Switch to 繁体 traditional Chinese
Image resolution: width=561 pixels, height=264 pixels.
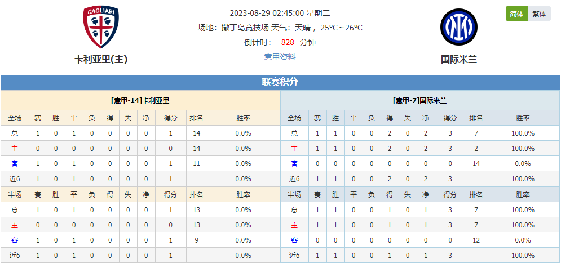pyautogui.click(x=539, y=14)
